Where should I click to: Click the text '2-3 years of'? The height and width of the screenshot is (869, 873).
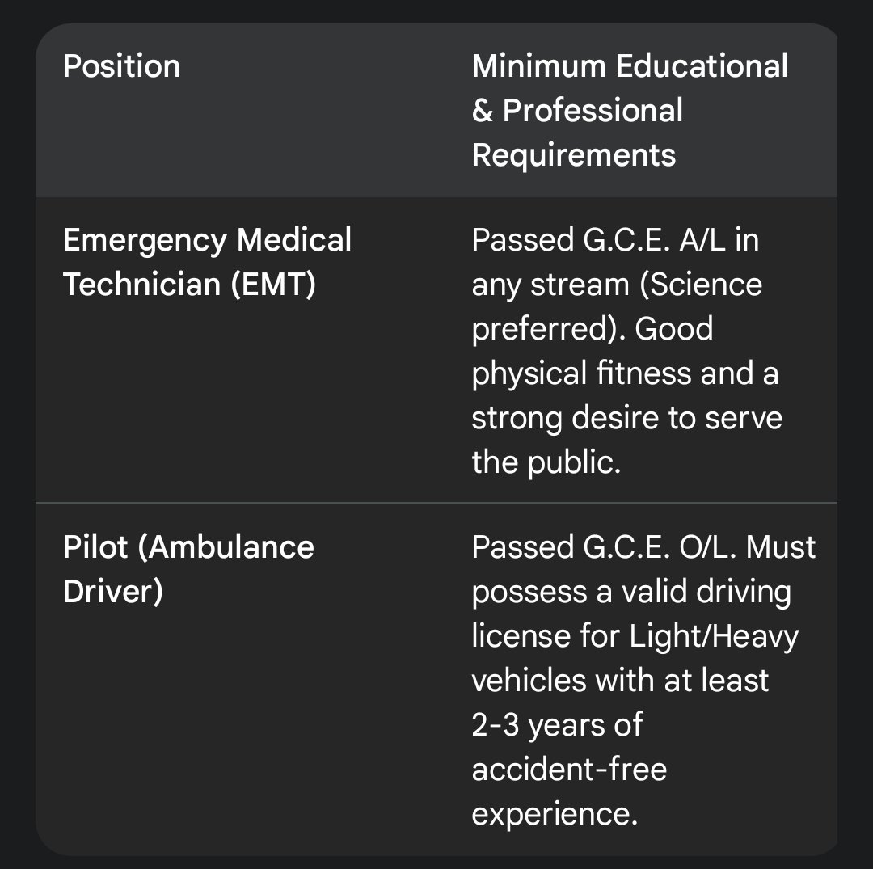coord(557,725)
